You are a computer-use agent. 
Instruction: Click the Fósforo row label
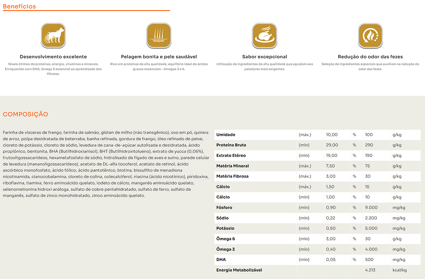225,208
